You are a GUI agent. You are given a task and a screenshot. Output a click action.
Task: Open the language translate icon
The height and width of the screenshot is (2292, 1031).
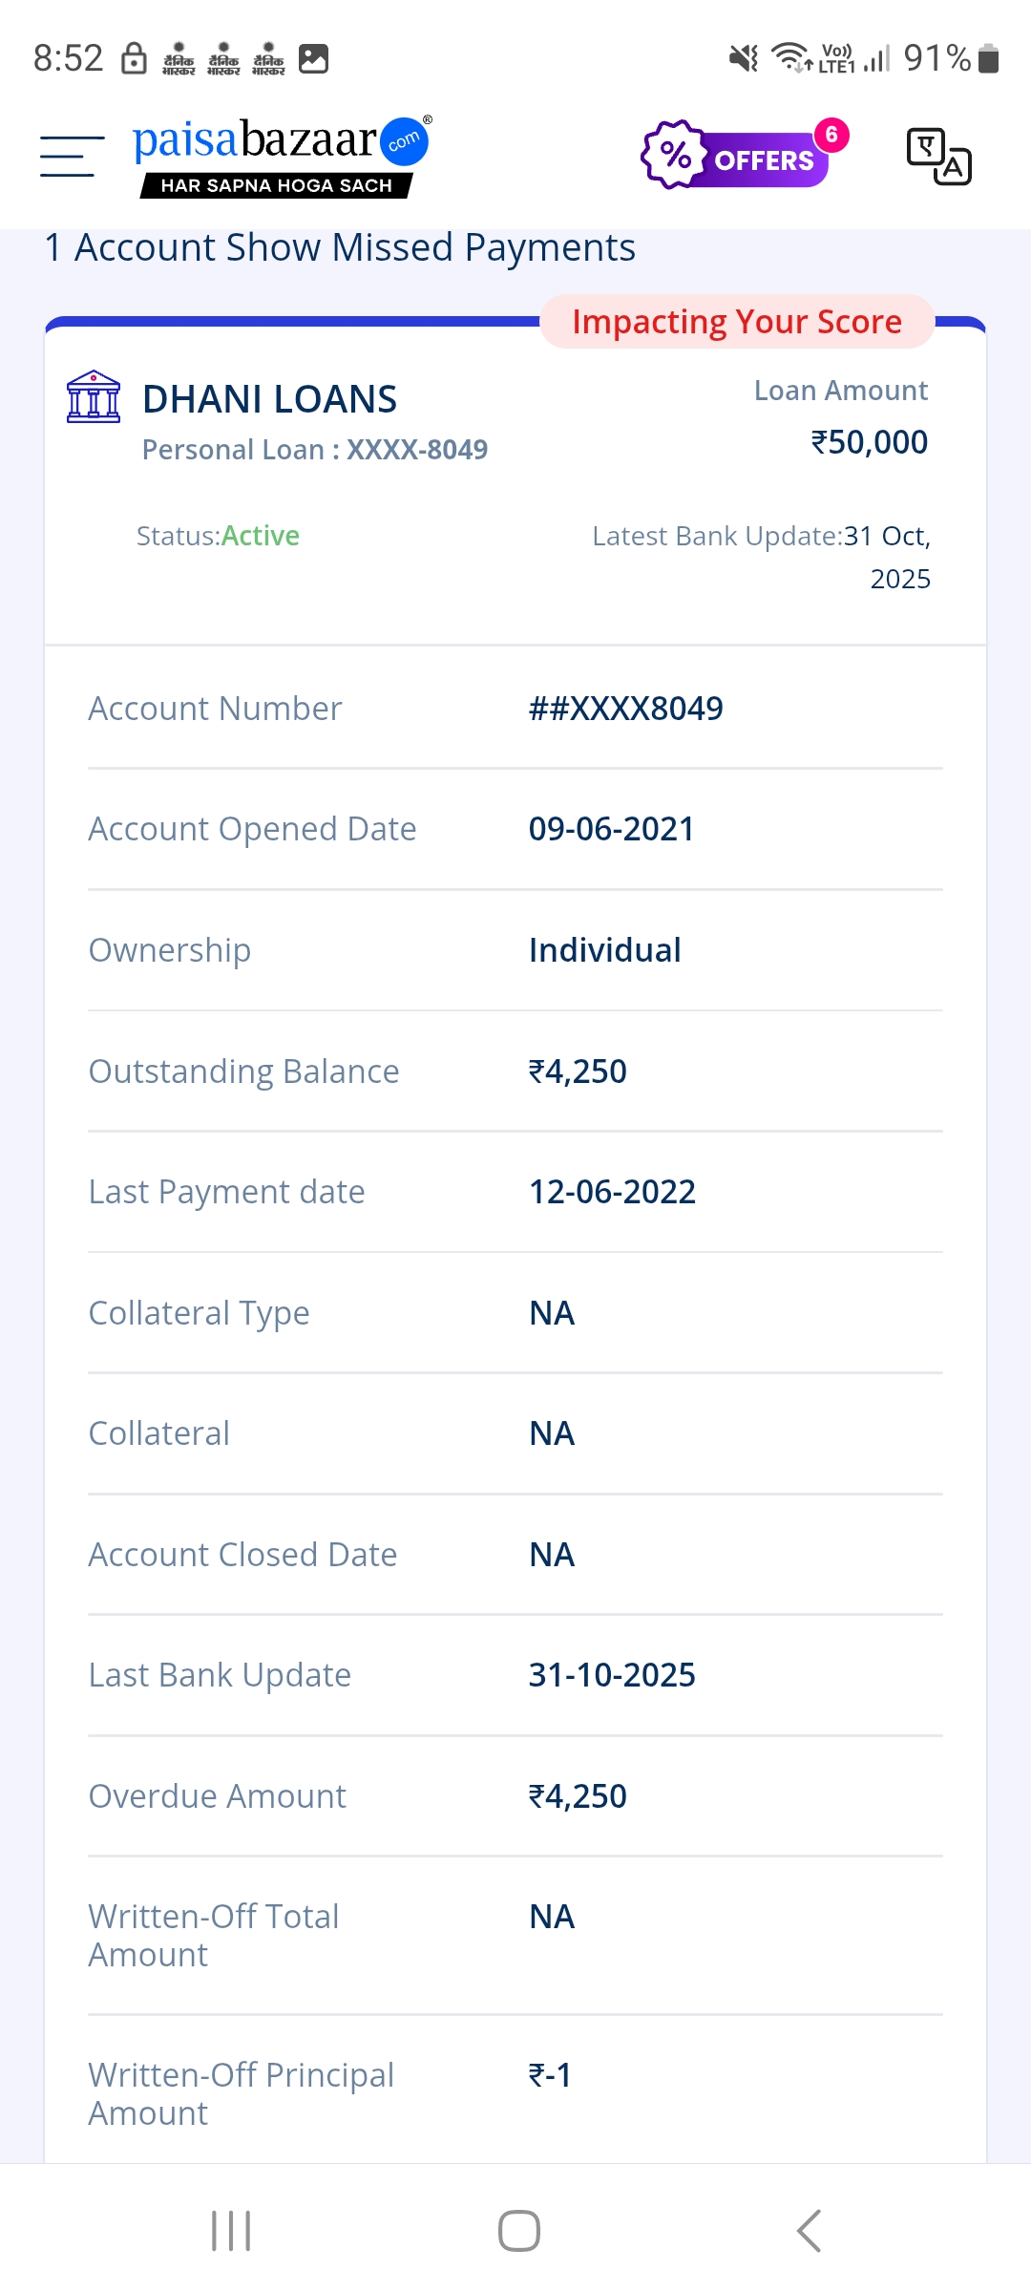tap(937, 156)
